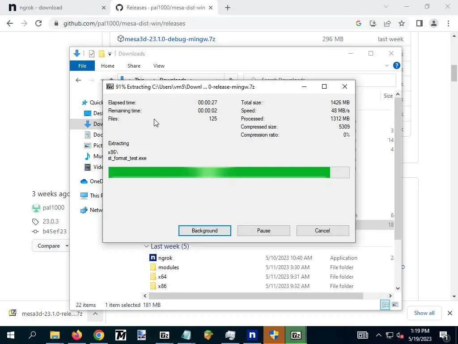Screen dimensions: 458x344
Task: Open mesa3d-23.1.0-rele...7z downloaded file
Action: click(46, 314)
